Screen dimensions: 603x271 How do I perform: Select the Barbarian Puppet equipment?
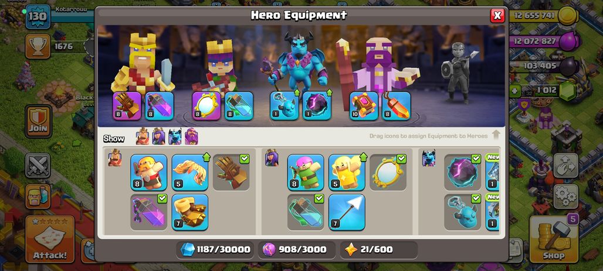click(x=149, y=172)
